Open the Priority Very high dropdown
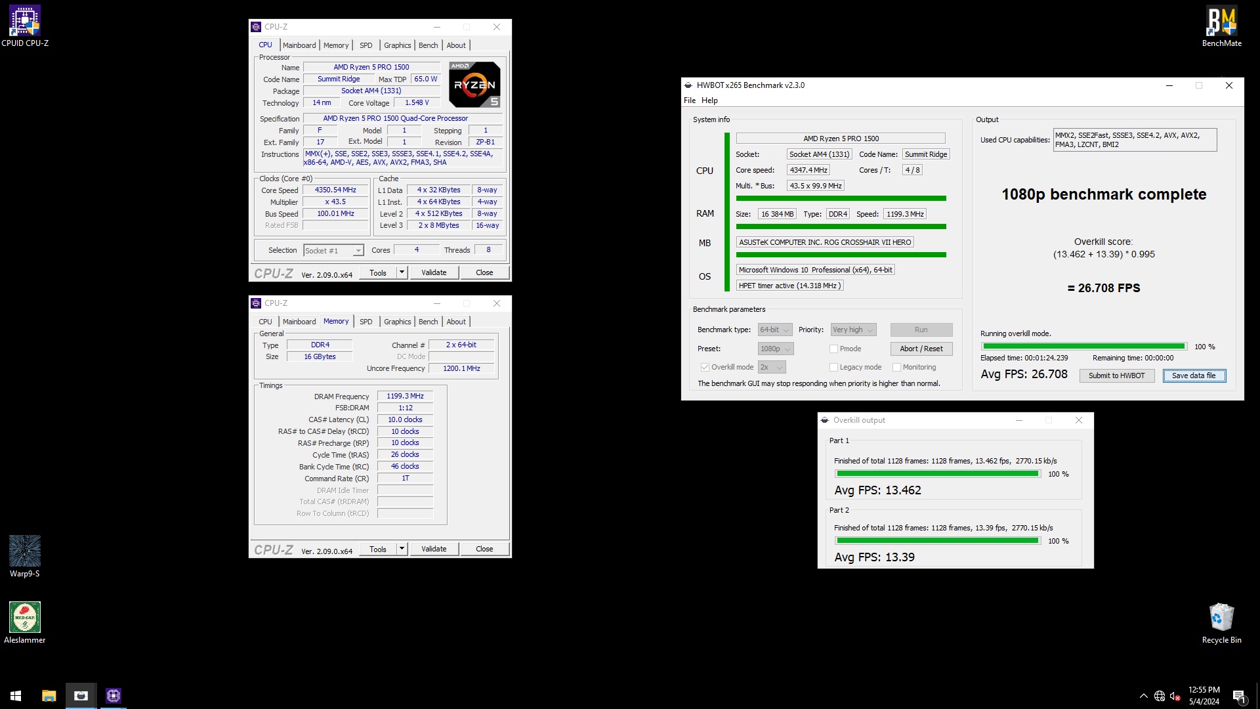Screen dimensions: 1260x709 (853, 330)
